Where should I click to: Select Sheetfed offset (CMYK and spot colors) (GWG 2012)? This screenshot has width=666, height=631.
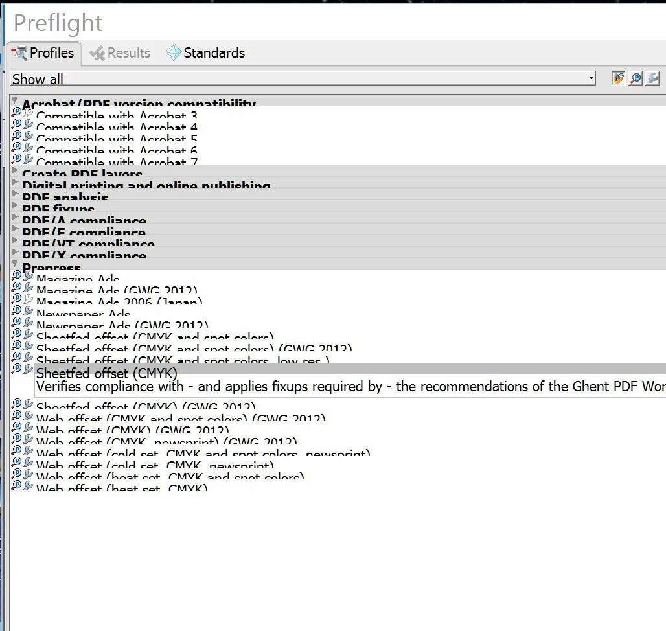[x=194, y=347]
